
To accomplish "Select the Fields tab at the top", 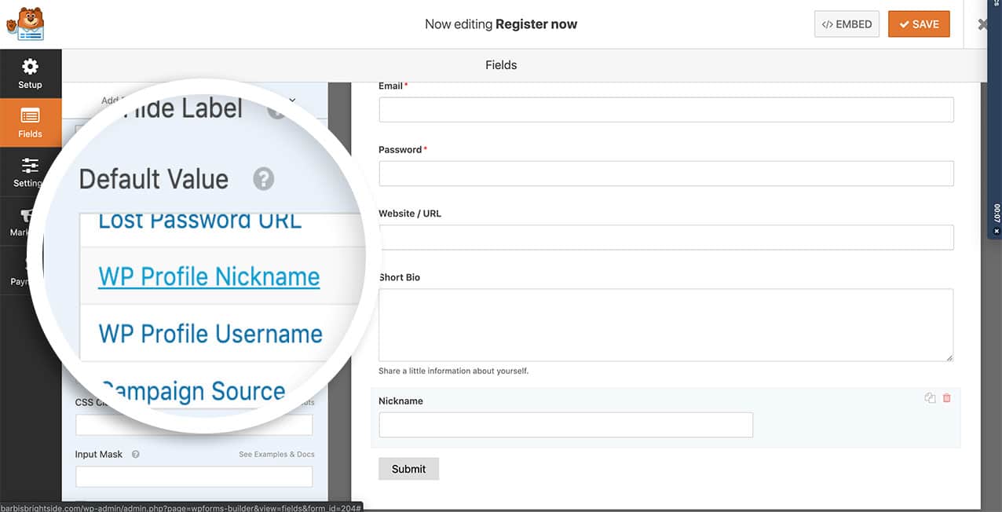I will [501, 64].
